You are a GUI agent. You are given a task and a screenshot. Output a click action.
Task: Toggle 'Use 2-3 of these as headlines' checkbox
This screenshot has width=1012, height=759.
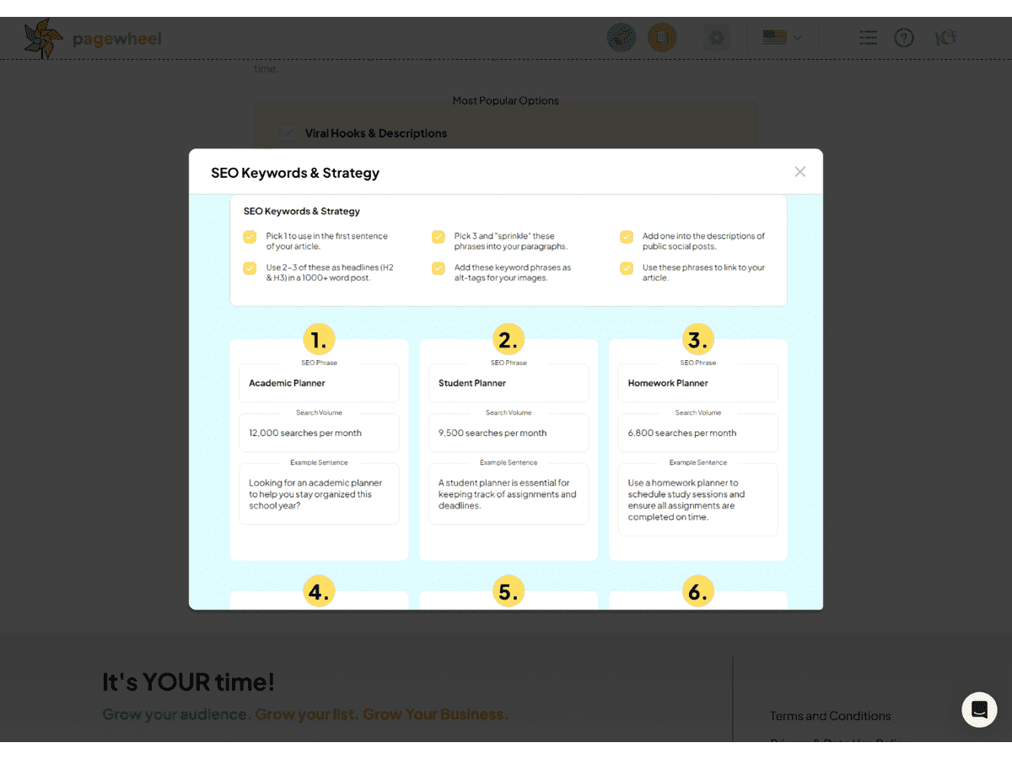coord(250,268)
